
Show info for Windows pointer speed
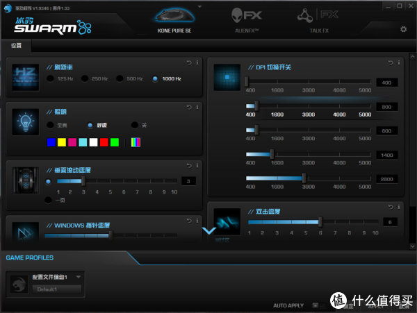pos(197,221)
